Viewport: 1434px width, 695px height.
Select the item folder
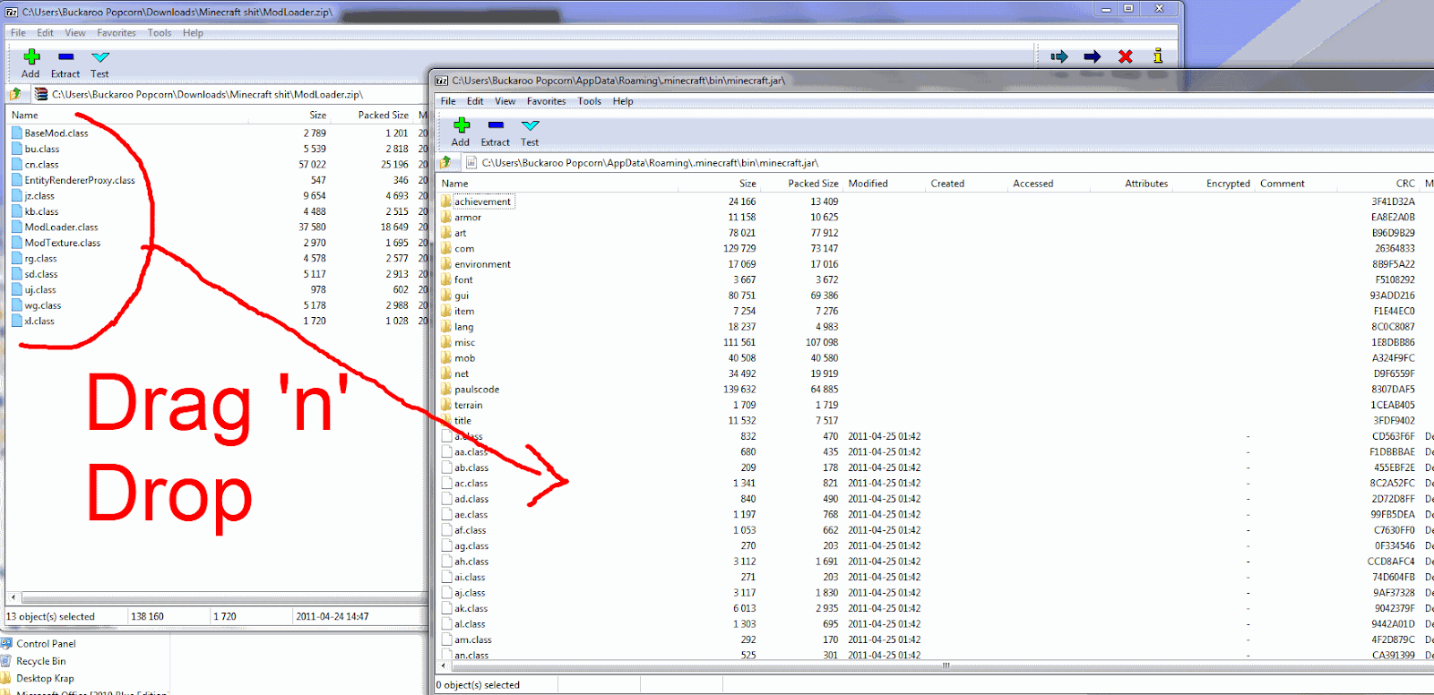click(x=464, y=312)
